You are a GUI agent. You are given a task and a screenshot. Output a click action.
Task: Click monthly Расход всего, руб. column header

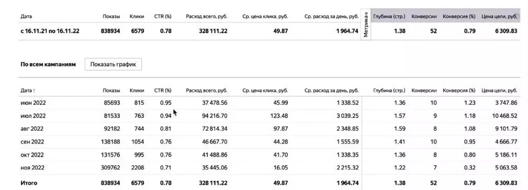[x=206, y=91]
